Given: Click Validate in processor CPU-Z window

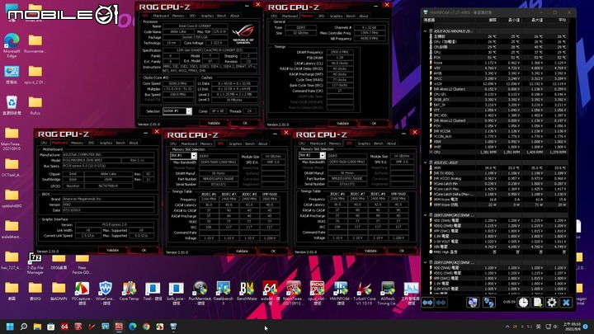Looking at the screenshot, I should [x=214, y=123].
